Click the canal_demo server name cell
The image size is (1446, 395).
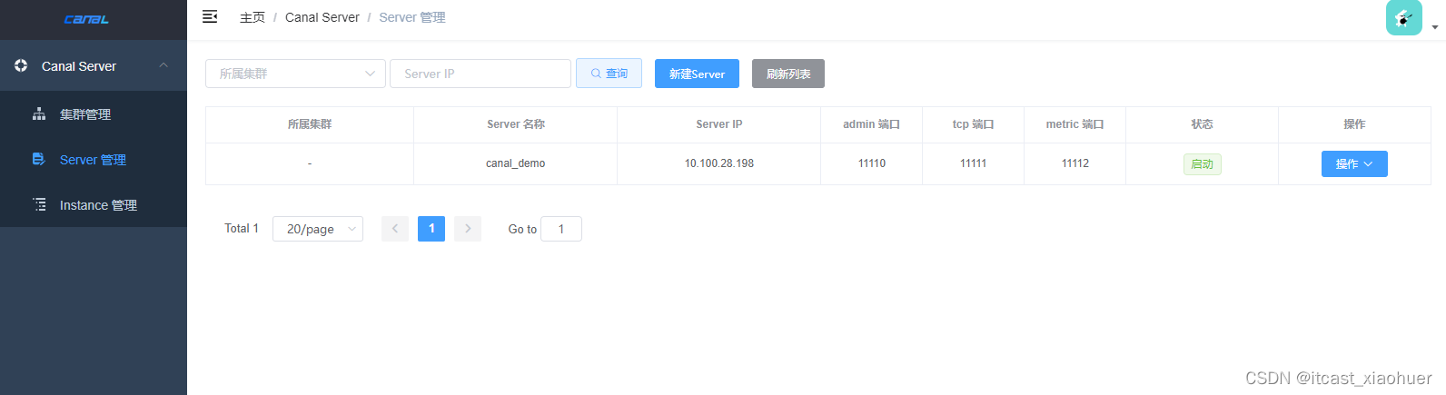click(x=516, y=163)
